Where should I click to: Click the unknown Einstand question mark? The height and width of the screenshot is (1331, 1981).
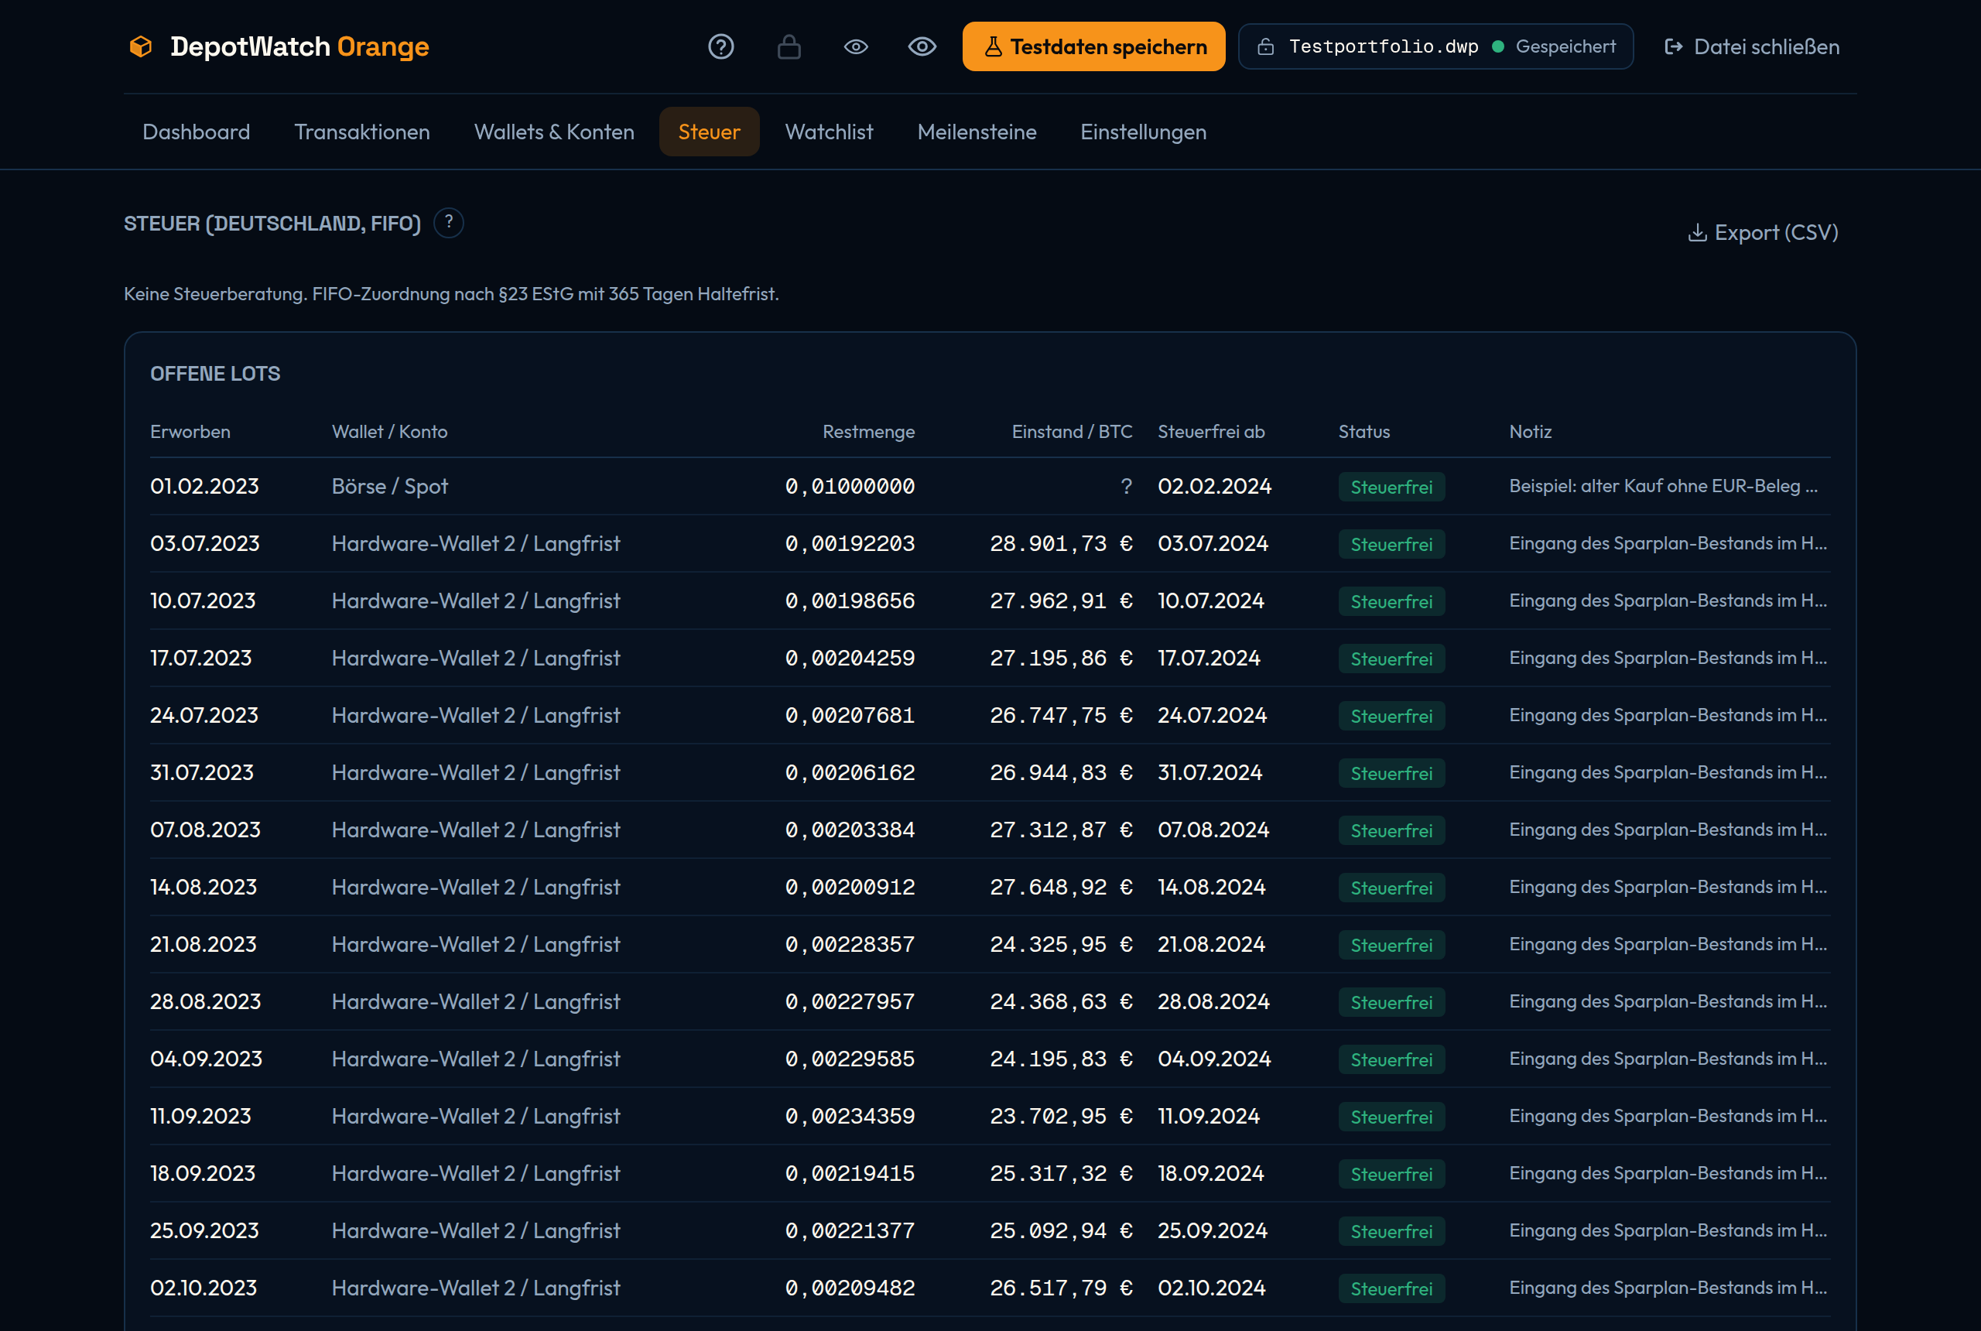point(1126,487)
